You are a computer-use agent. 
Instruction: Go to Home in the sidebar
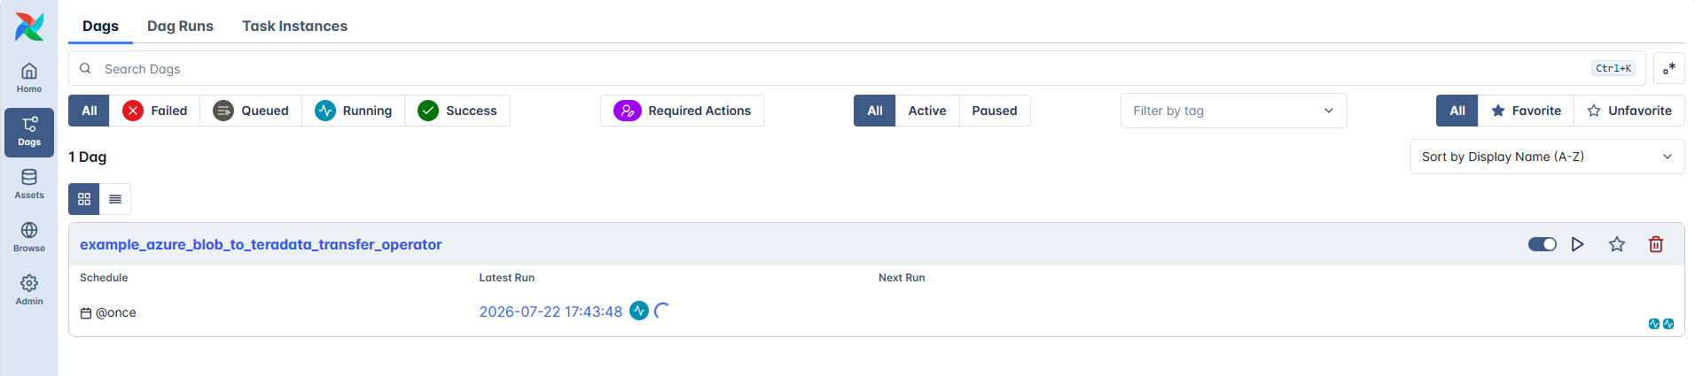[x=29, y=78]
